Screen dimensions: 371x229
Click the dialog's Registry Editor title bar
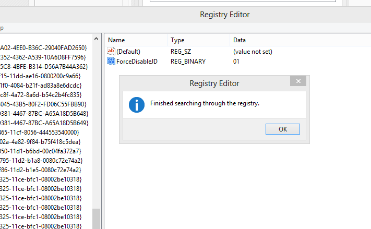point(214,83)
